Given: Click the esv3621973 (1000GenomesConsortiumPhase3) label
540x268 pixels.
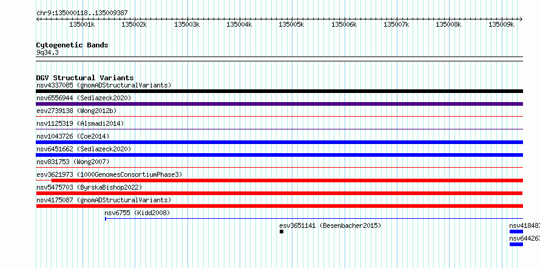Looking at the screenshot, I should click(x=109, y=174).
